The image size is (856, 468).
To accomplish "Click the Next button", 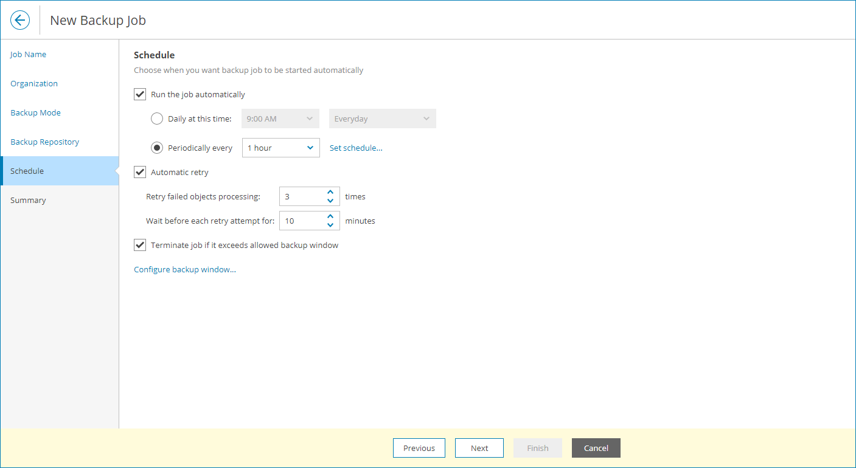I will [x=479, y=448].
